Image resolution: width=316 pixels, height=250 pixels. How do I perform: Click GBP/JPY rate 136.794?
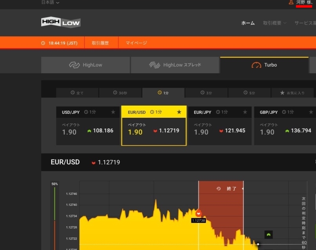coord(301,131)
